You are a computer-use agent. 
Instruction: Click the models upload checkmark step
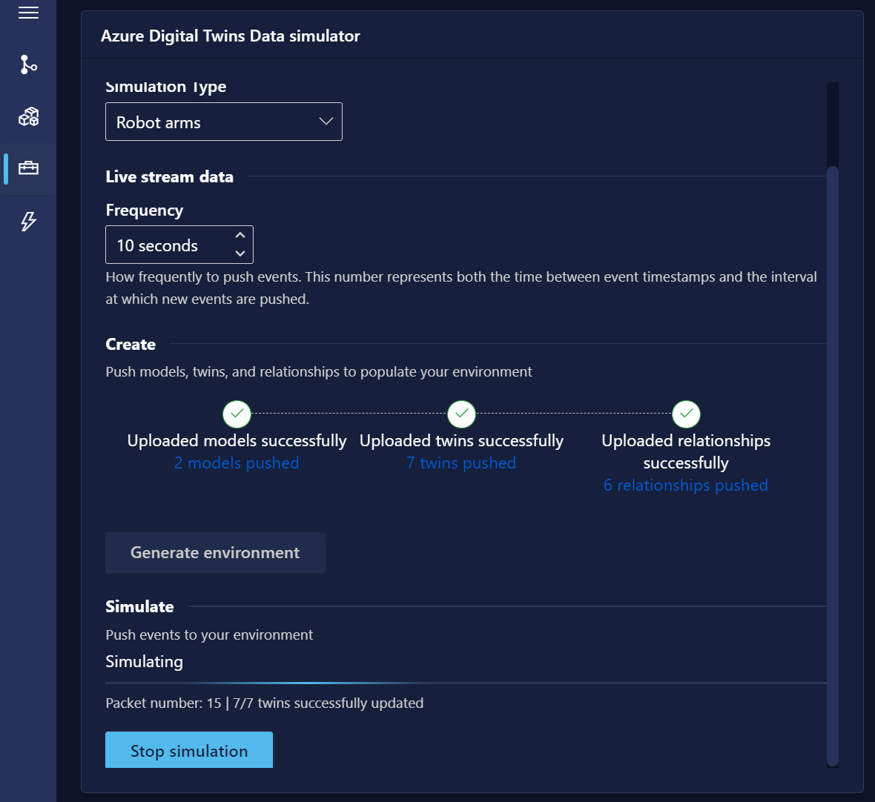click(237, 414)
